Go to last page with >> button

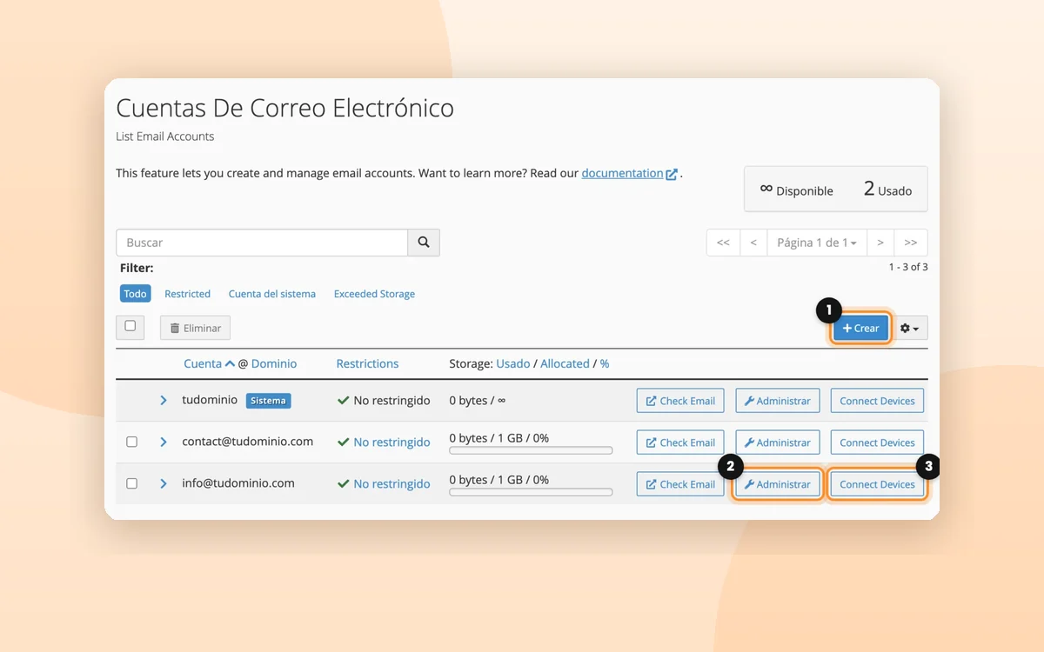point(911,243)
